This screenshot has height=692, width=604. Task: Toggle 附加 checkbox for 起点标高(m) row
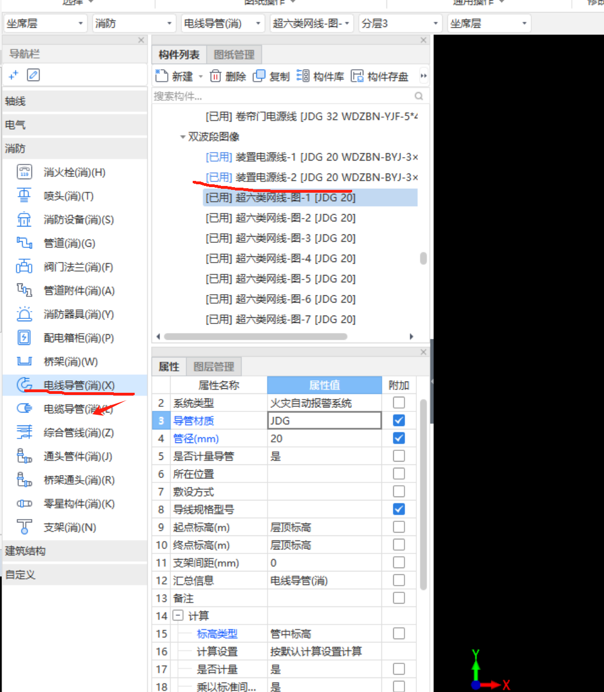tap(399, 527)
